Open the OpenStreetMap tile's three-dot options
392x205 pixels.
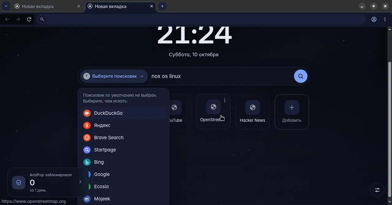[x=225, y=100]
